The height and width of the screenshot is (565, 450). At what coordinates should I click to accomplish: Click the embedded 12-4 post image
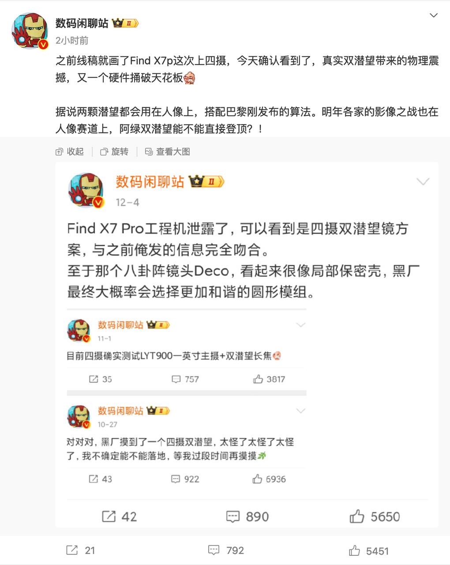(247, 345)
